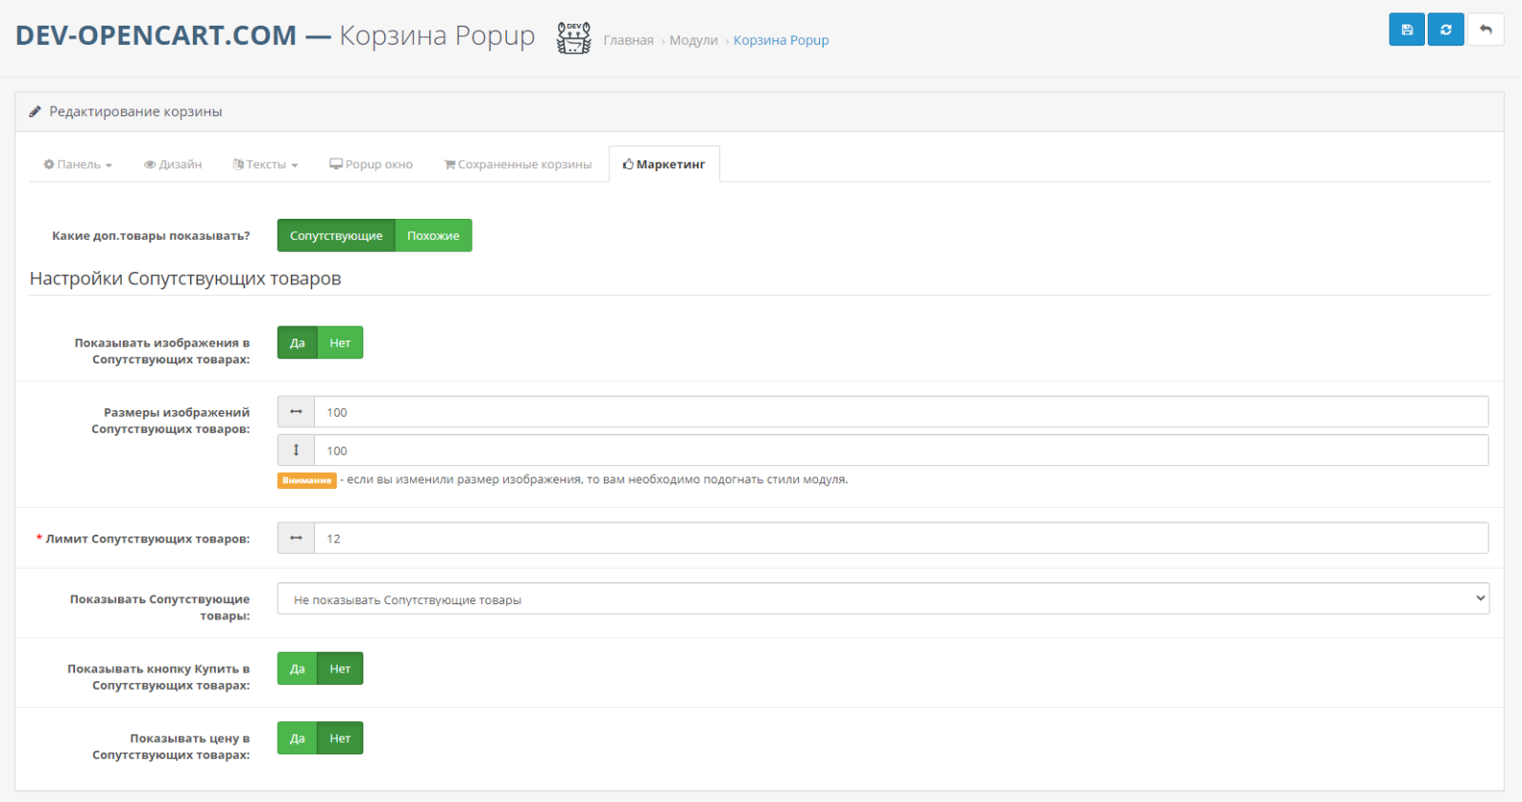Select Сопутствующие products option

(x=336, y=236)
